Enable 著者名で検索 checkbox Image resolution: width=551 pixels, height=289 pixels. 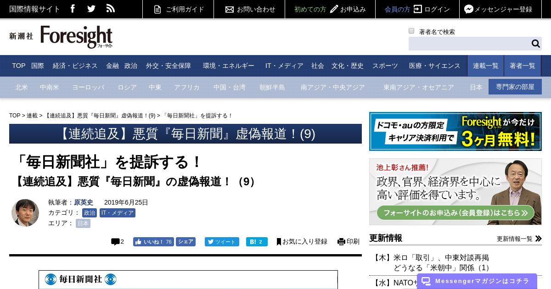tap(411, 31)
